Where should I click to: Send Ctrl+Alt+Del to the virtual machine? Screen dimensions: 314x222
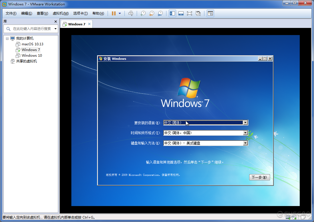click(131, 13)
